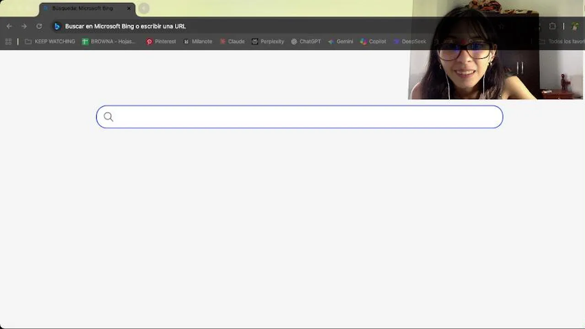
Task: Open the Gemini bookmark
Action: [x=341, y=42]
